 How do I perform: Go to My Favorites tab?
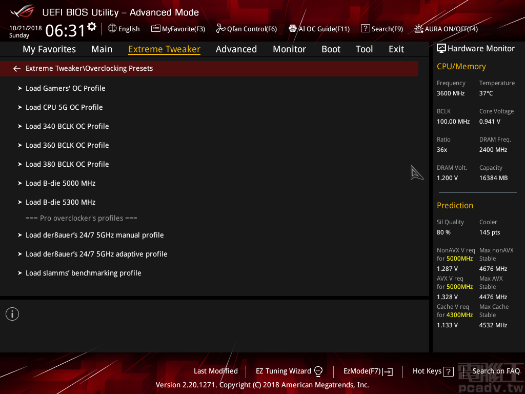(x=49, y=49)
